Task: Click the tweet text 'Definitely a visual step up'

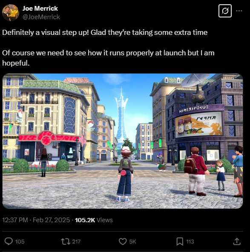Action: (46, 33)
